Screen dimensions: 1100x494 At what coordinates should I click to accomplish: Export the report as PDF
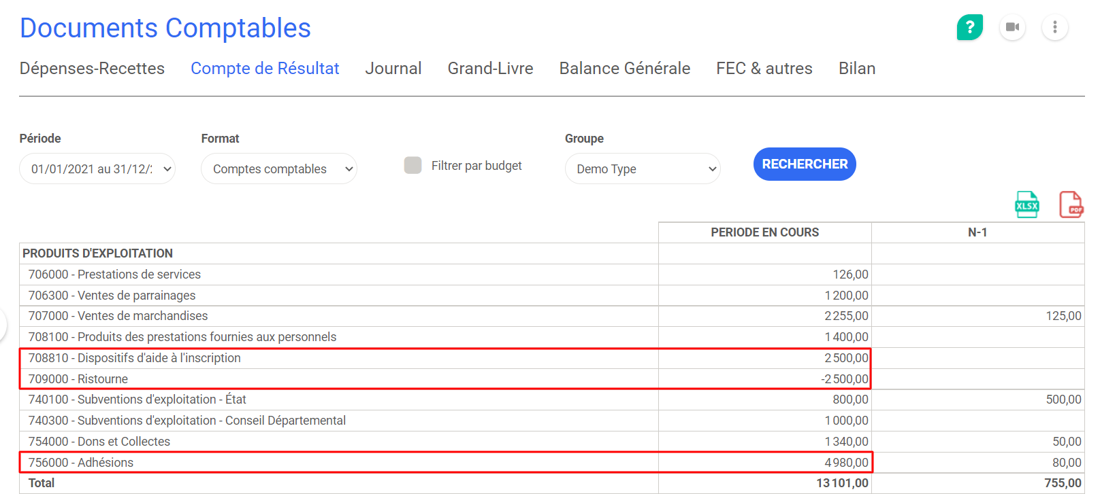click(1071, 205)
